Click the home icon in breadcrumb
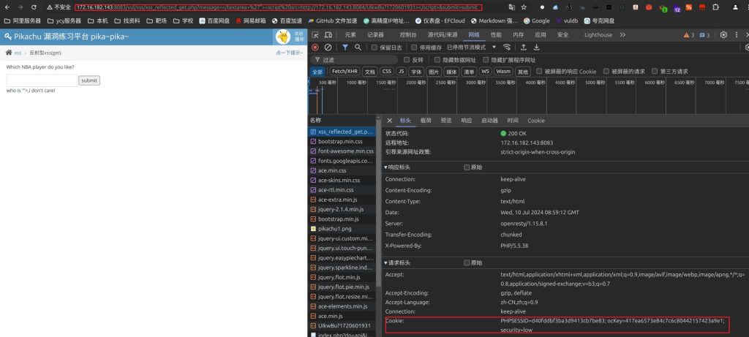 tap(9, 53)
